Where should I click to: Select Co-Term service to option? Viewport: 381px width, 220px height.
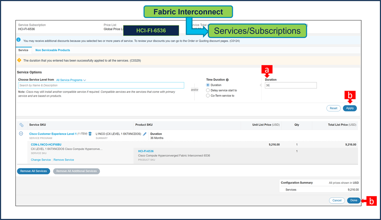click(x=208, y=95)
